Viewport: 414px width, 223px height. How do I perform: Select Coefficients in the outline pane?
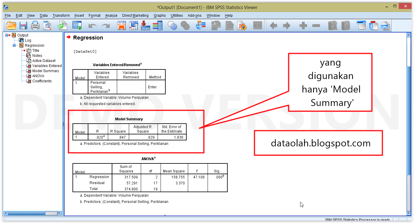tap(43, 81)
